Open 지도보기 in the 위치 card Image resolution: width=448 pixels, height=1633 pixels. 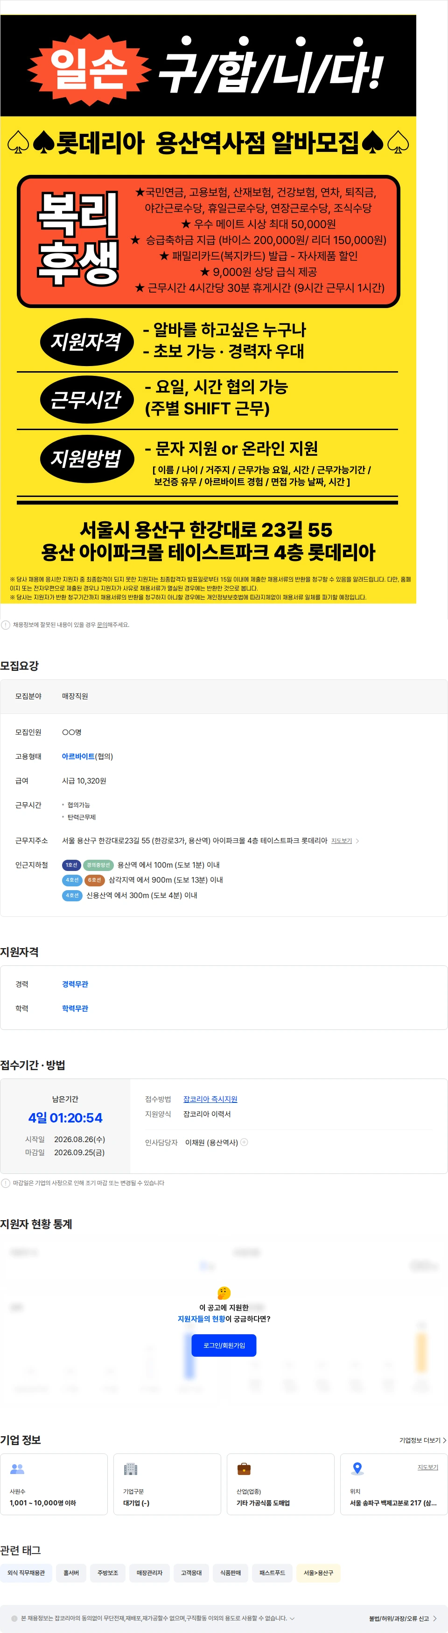pos(428,1467)
